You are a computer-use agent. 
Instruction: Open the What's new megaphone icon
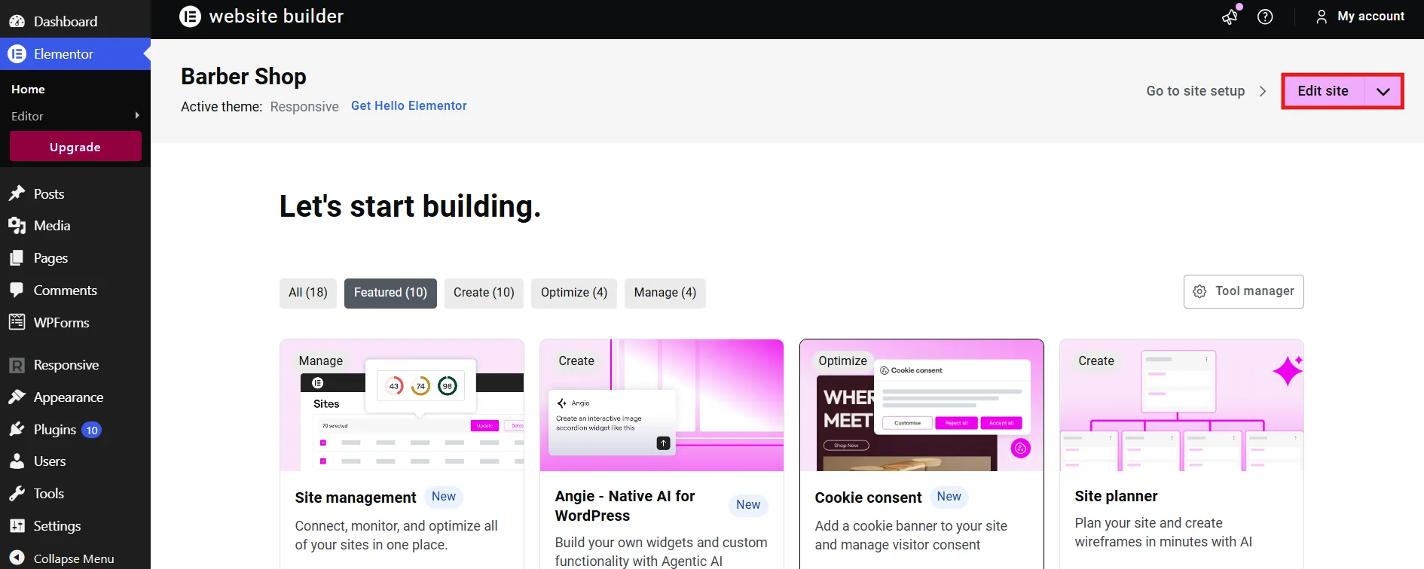click(1230, 17)
